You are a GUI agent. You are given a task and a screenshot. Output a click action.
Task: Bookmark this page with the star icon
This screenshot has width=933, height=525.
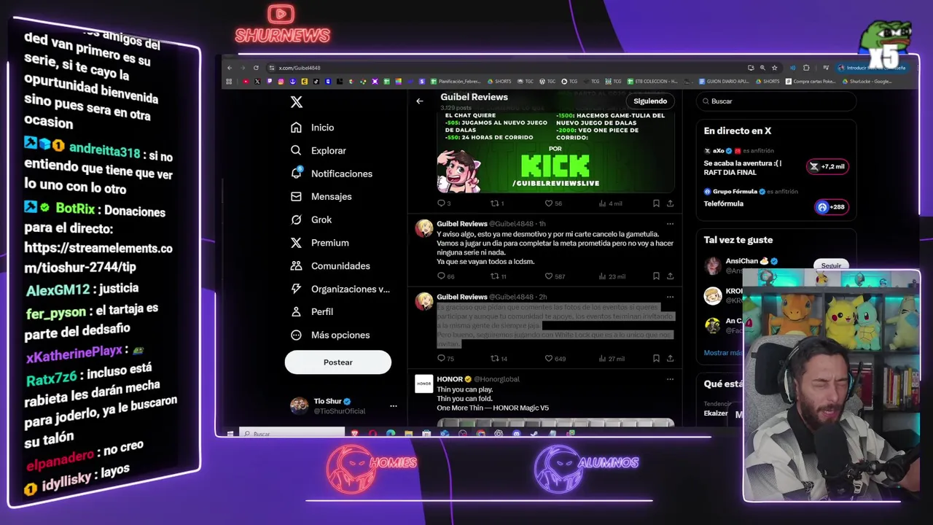tap(774, 68)
